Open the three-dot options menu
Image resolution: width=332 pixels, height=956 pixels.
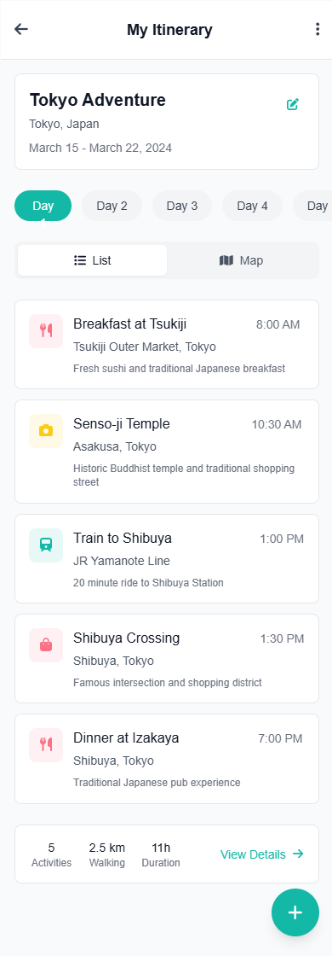(x=317, y=29)
